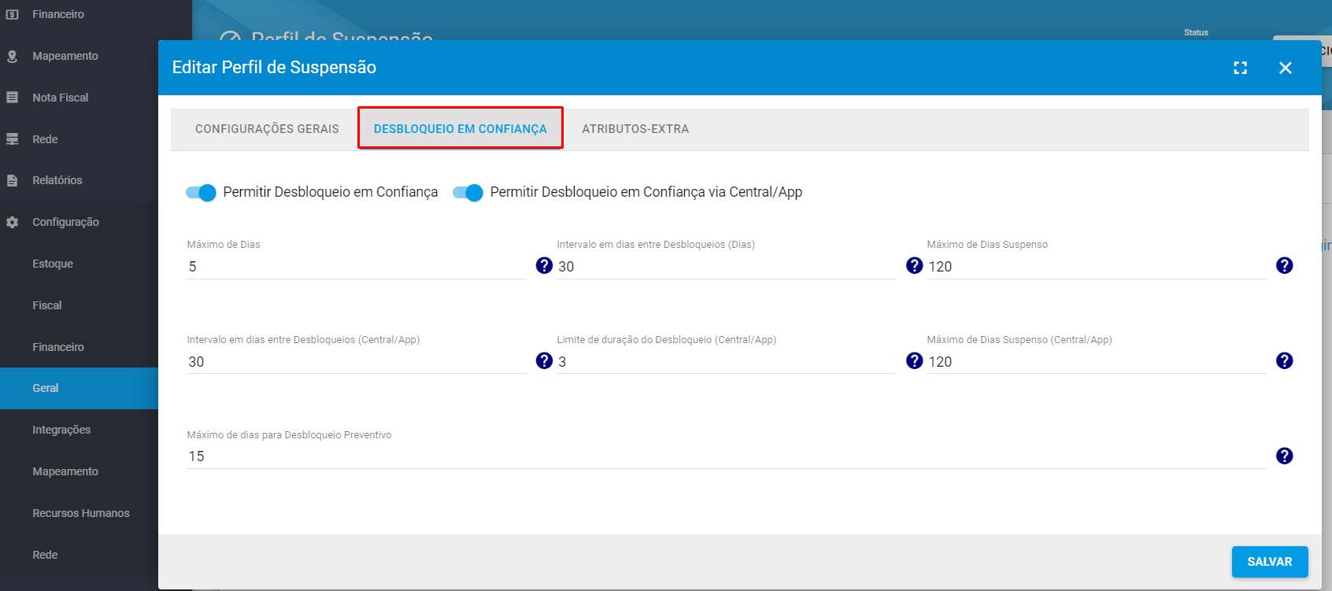The height and width of the screenshot is (591, 1332).
Task: Click the Rede network icon in sidebar
Action: 12,139
